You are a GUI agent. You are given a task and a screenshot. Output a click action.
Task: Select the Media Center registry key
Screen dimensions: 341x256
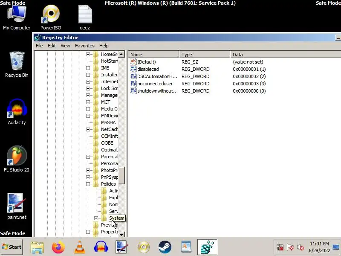click(x=110, y=109)
